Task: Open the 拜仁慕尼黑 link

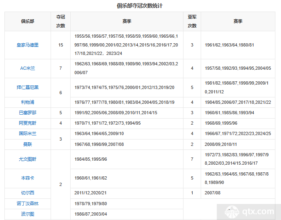Action: tap(28, 87)
